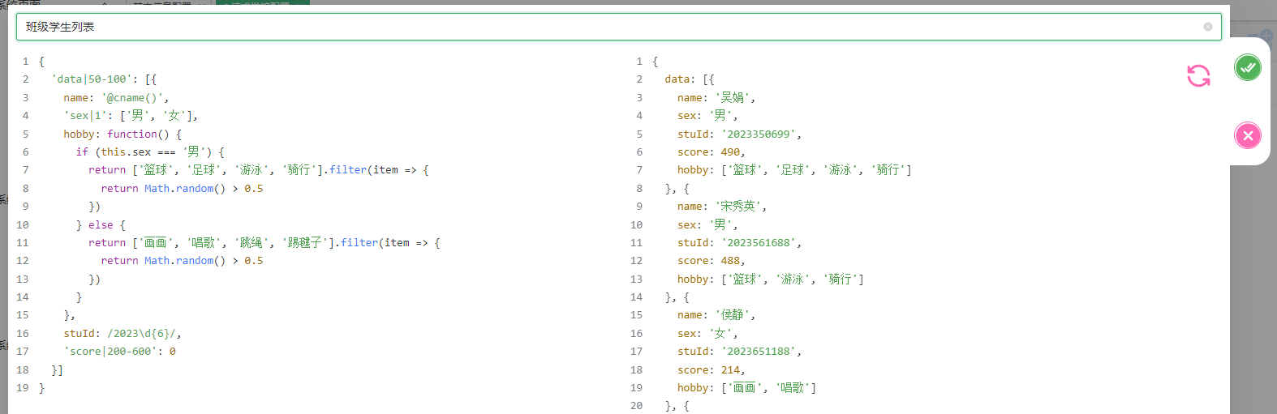
Task: Click the if (this.sex === '男') line
Action: [150, 152]
